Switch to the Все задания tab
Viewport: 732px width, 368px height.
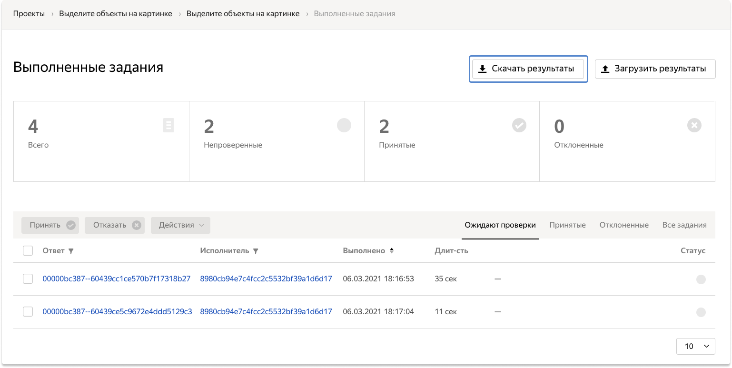[x=684, y=225]
